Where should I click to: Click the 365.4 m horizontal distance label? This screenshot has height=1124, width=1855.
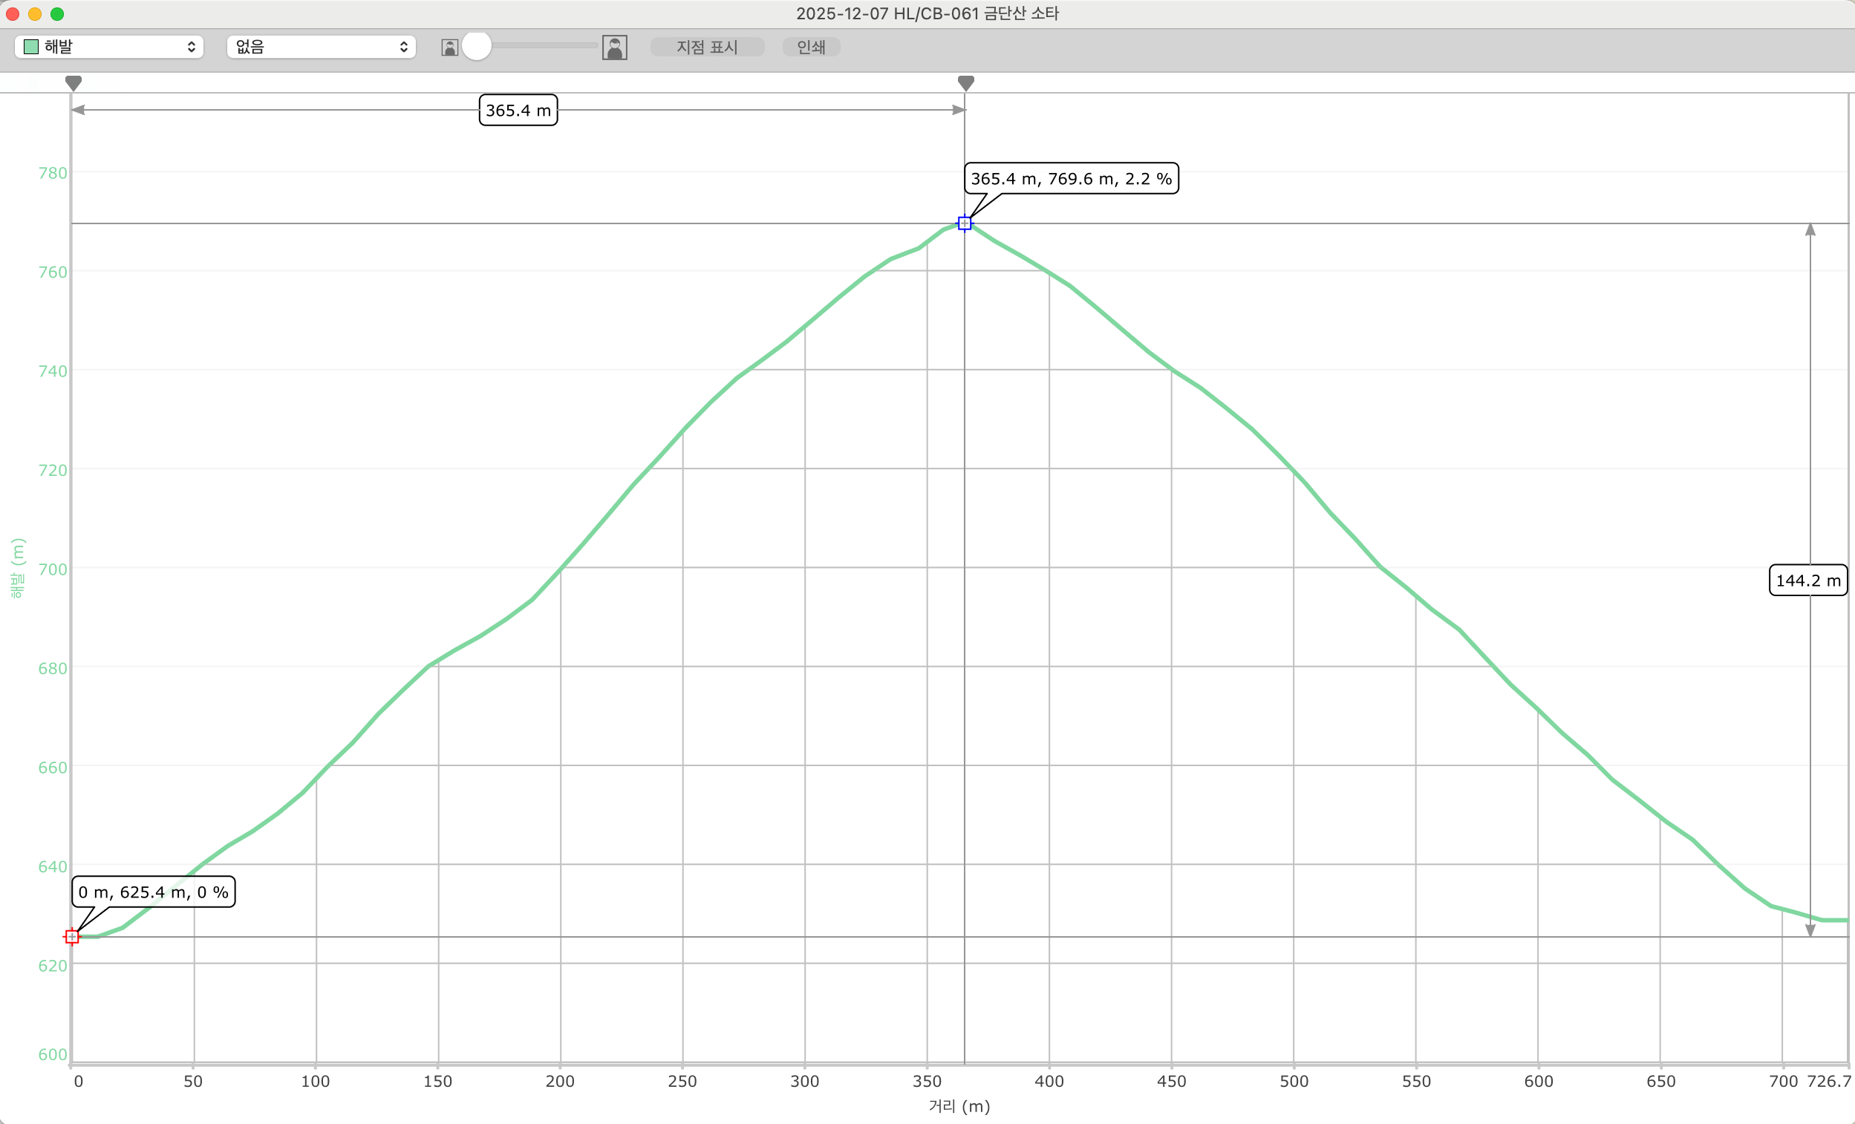click(518, 111)
